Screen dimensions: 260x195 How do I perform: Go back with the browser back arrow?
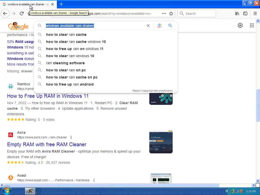5,14
